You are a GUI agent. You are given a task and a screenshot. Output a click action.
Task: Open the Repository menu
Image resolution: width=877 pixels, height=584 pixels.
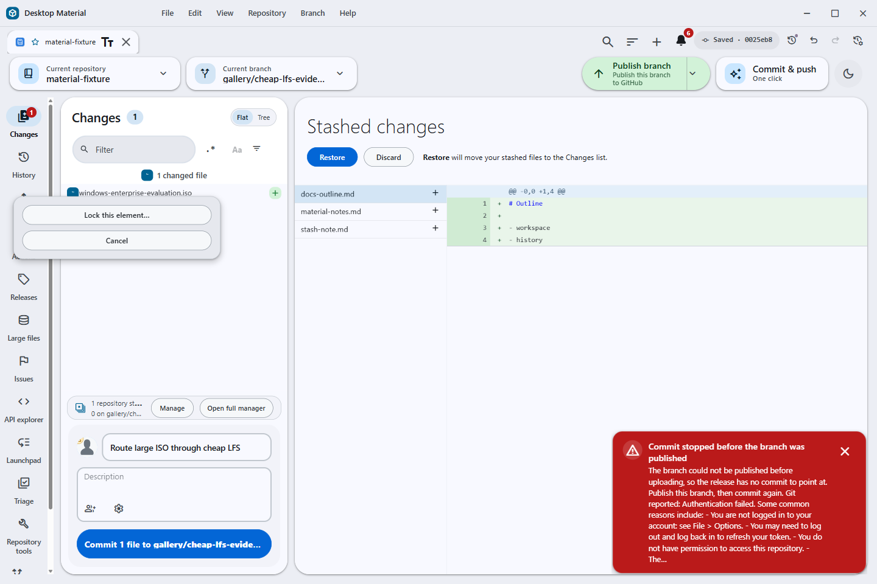coord(267,13)
